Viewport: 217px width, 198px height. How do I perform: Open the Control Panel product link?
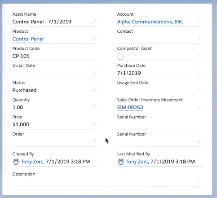[x=28, y=39]
